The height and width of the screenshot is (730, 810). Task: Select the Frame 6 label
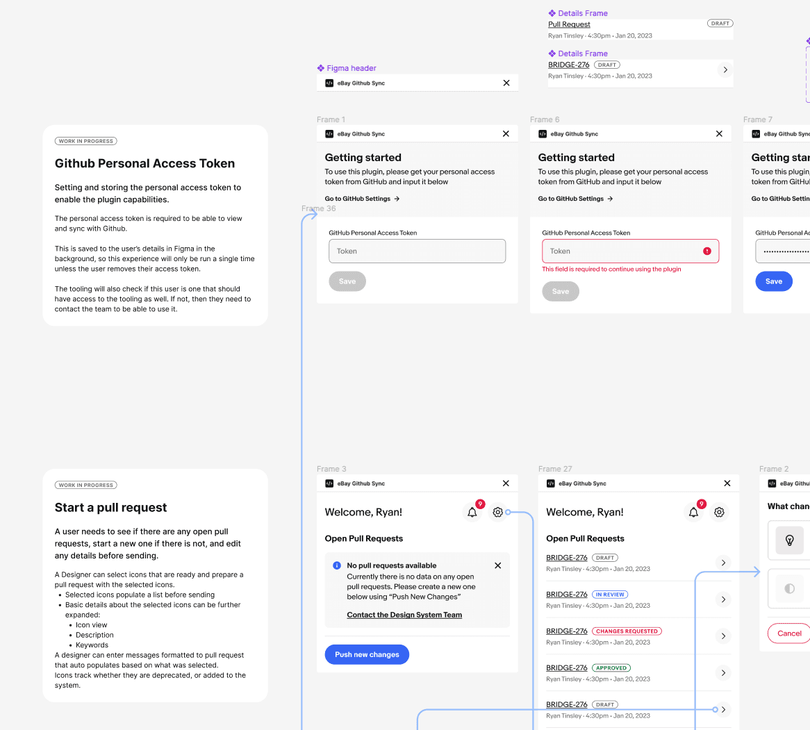(x=545, y=119)
